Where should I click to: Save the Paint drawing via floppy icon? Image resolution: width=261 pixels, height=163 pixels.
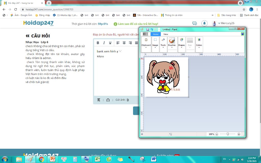click(148, 30)
